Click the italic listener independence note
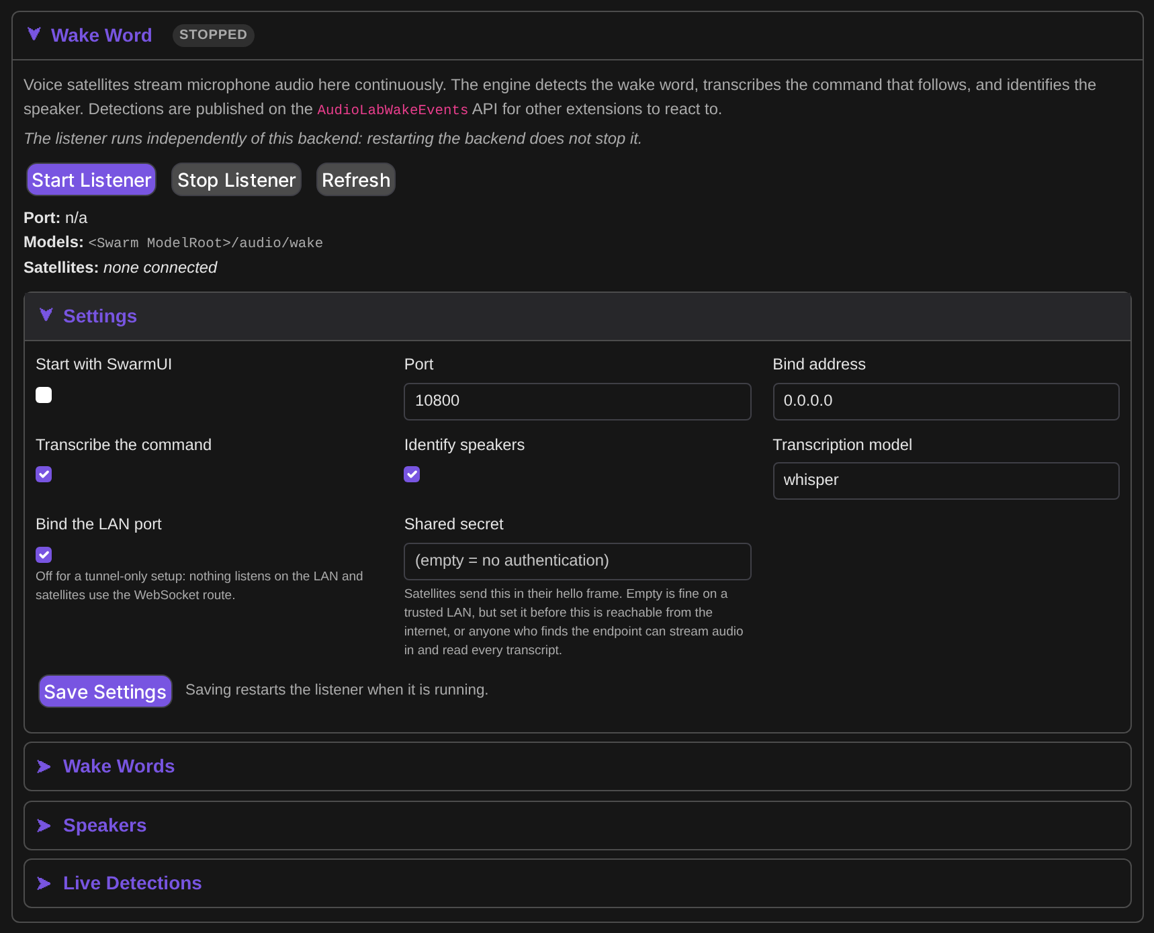1154x933 pixels. coord(332,138)
